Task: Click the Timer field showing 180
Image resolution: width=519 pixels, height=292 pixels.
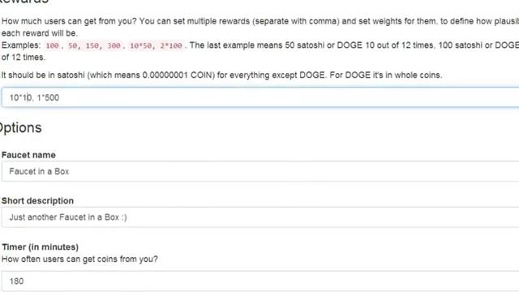Action: click(260, 281)
